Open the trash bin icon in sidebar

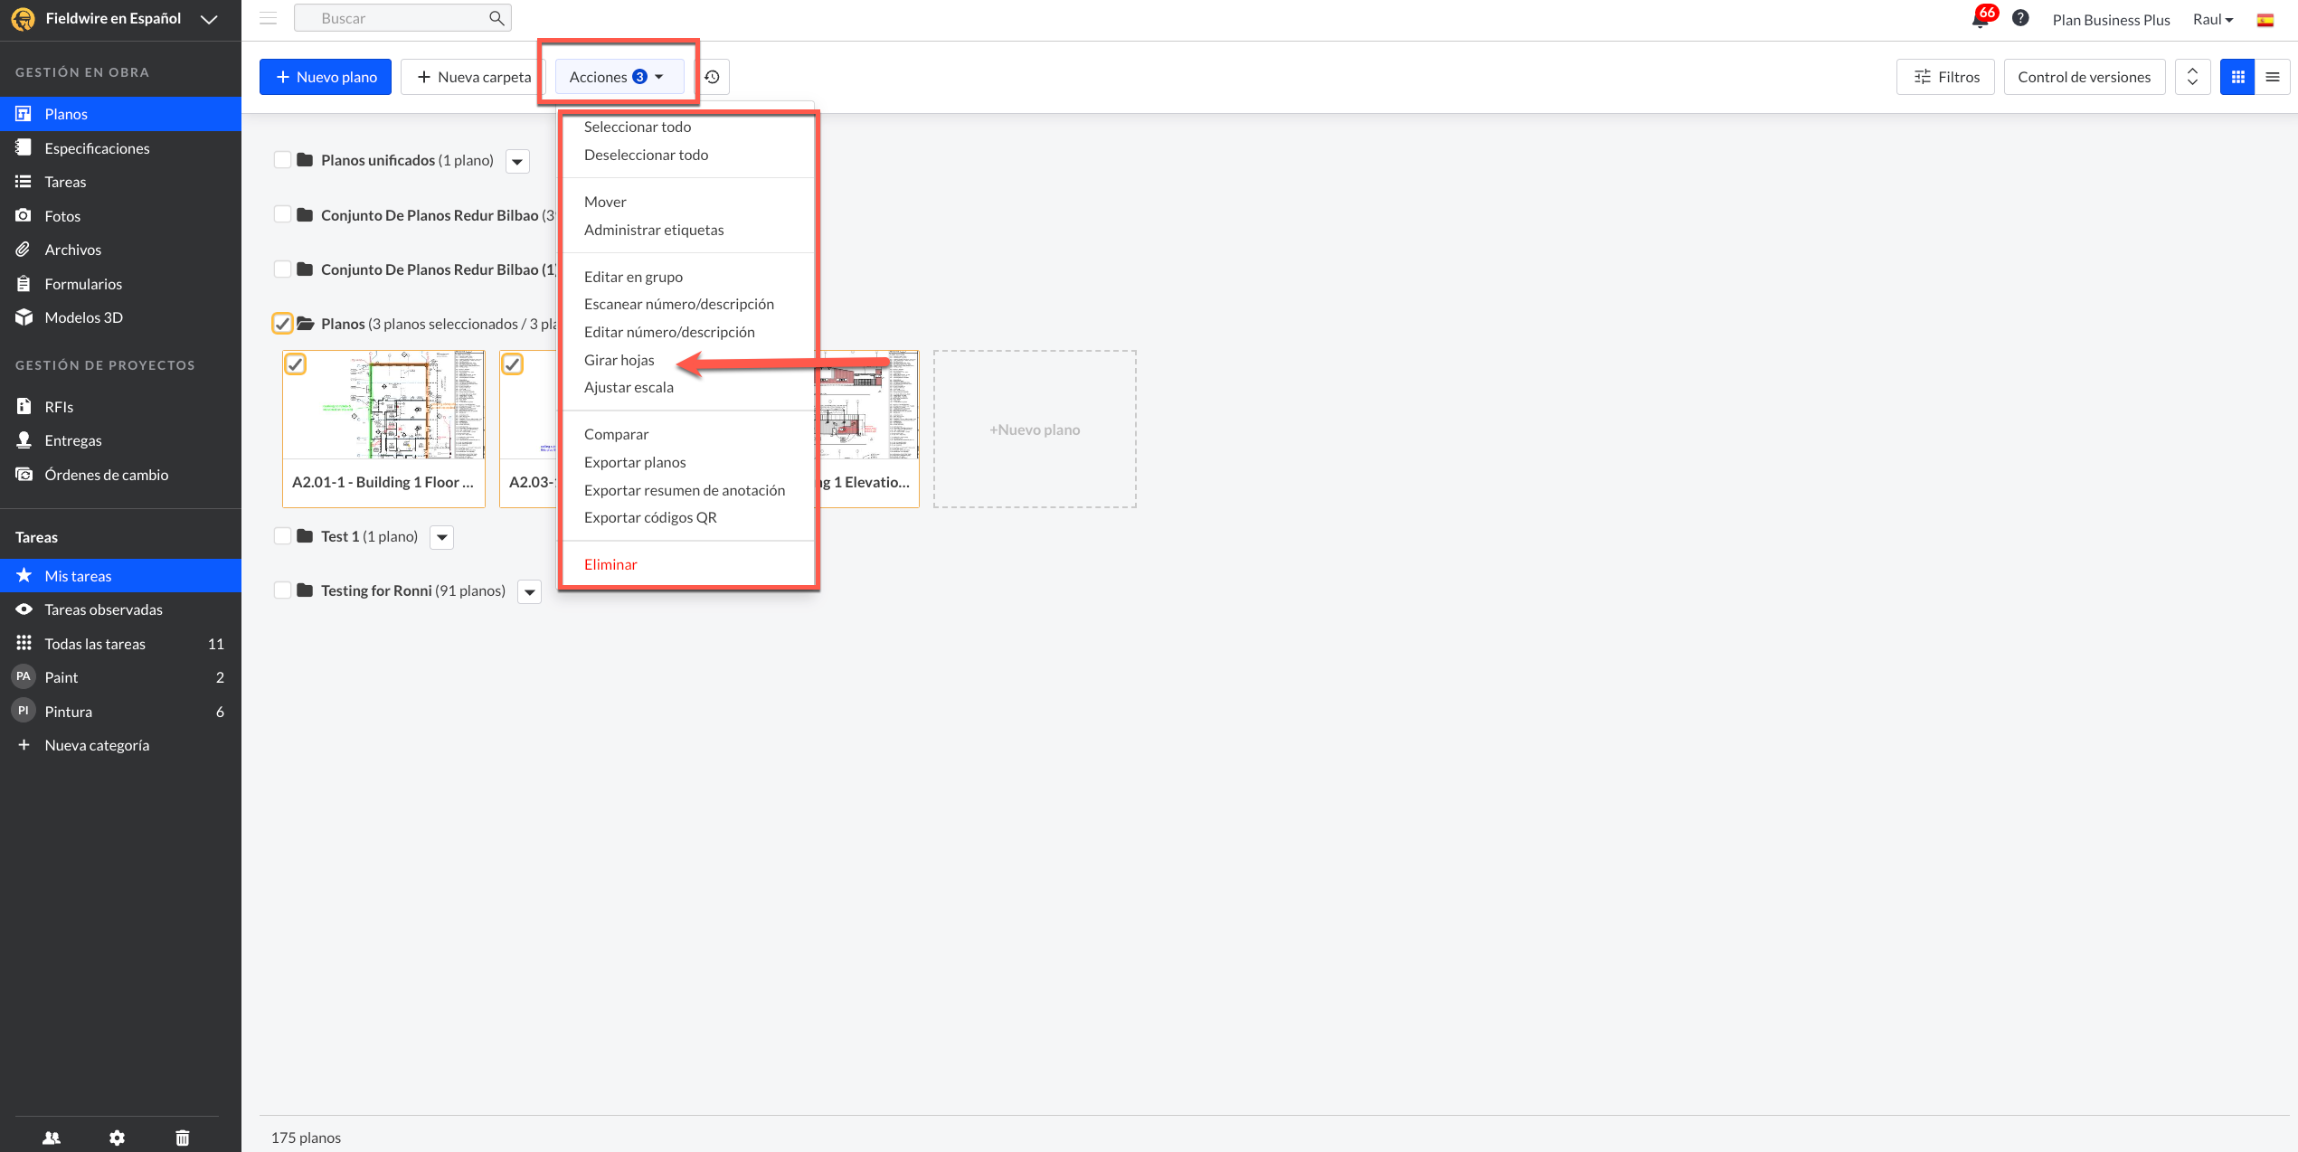(x=183, y=1138)
